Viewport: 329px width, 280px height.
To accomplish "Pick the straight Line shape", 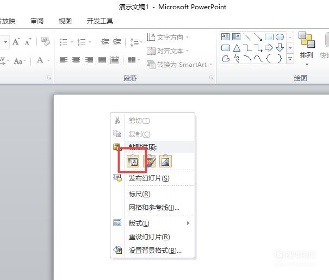I will click(247, 37).
